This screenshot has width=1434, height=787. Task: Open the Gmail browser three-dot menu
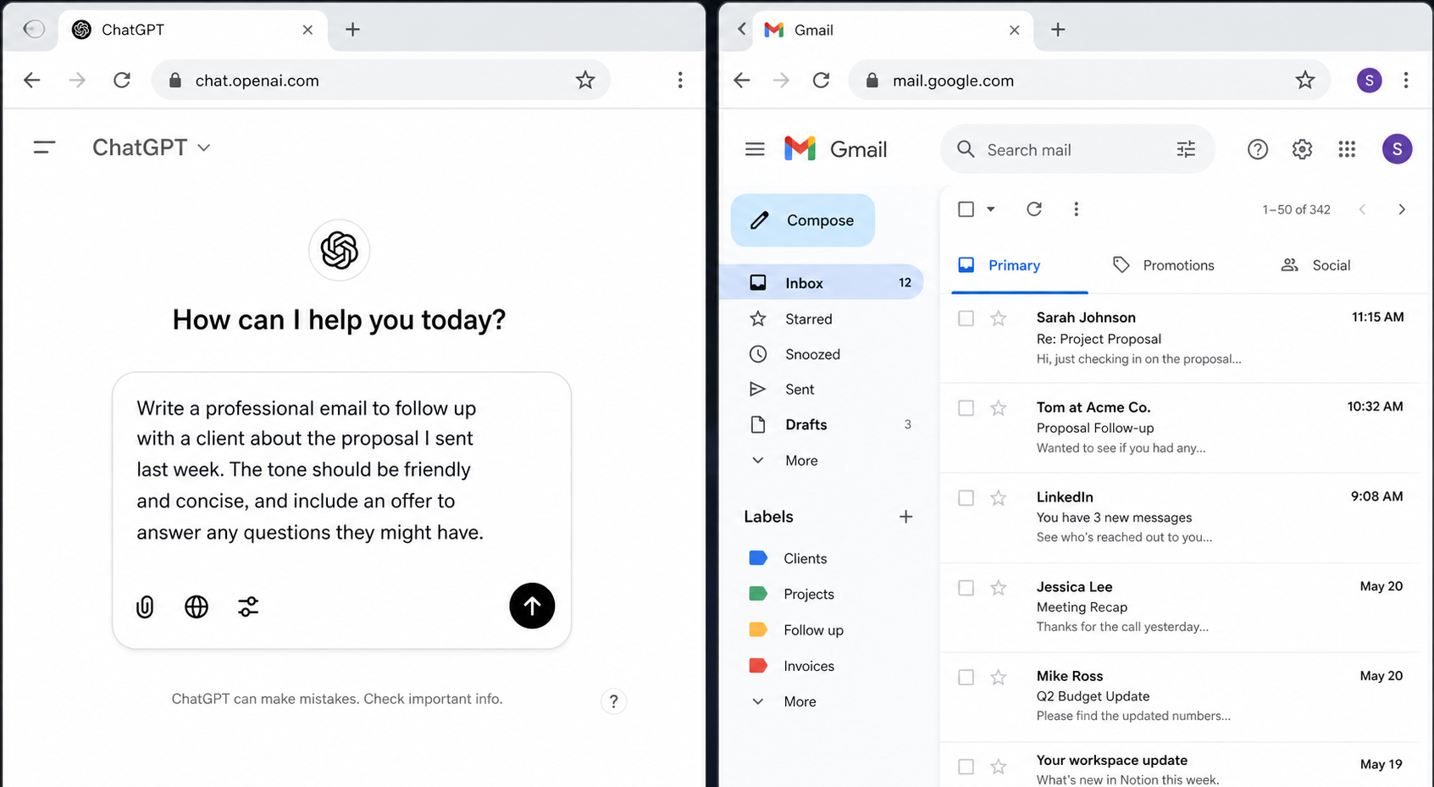[x=1406, y=80]
